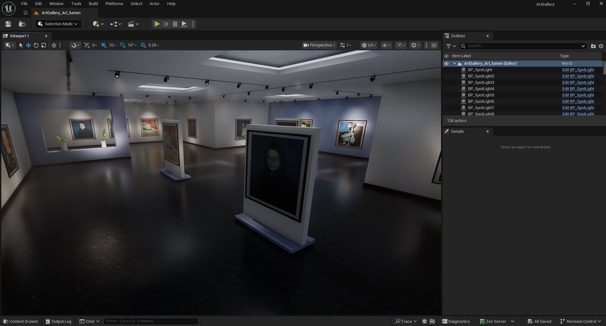Screen dimensions: 606x326
Task: Click the console command input field
Action: pos(150,321)
